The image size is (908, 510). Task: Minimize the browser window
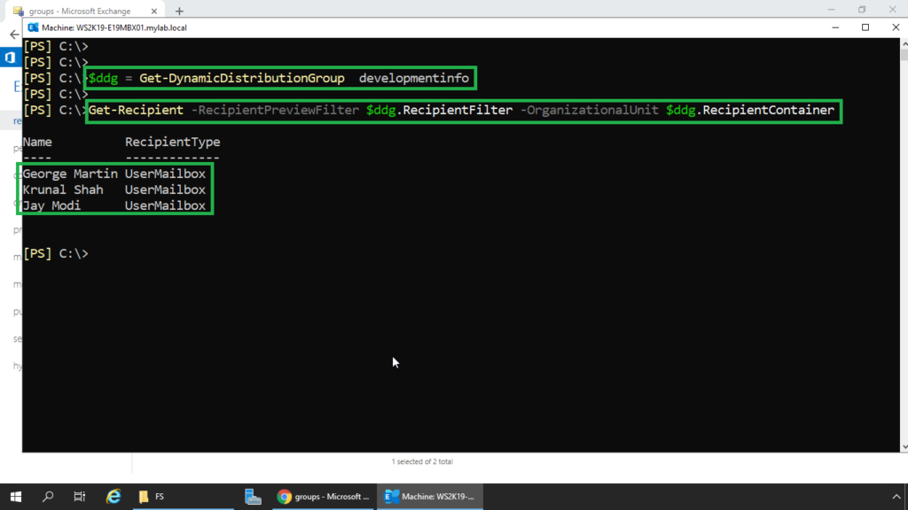[x=832, y=9]
